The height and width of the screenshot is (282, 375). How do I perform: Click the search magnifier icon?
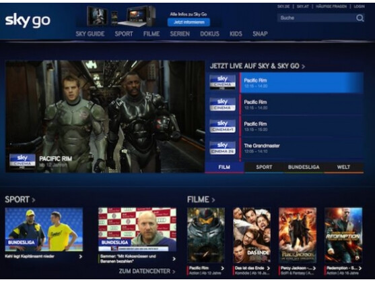[x=360, y=18]
